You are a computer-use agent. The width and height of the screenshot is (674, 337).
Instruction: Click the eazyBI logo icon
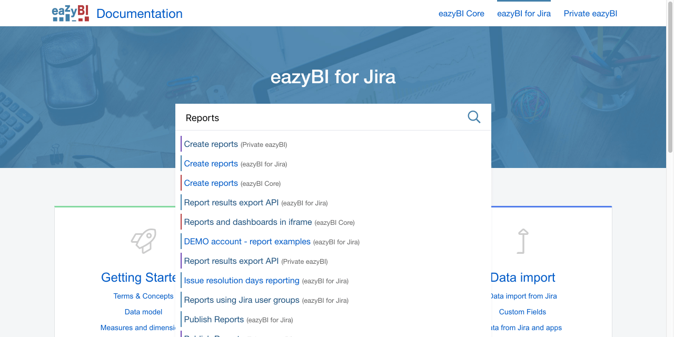pos(71,13)
